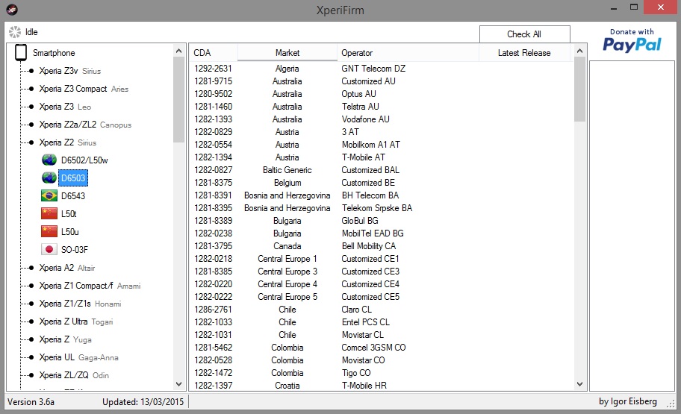Select the Customized BAL row

(x=382, y=170)
